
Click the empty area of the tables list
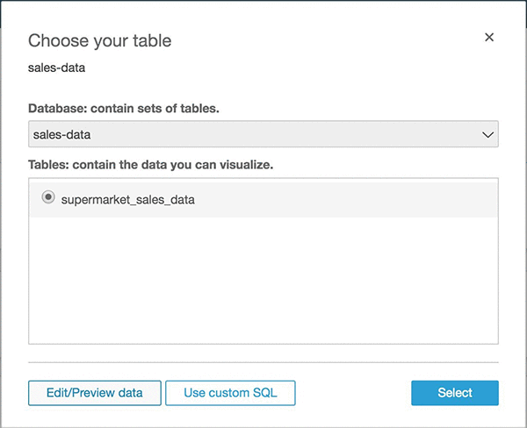click(263, 281)
